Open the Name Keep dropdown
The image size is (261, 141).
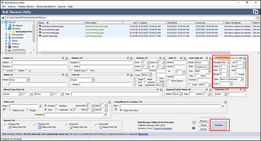pos(19,80)
